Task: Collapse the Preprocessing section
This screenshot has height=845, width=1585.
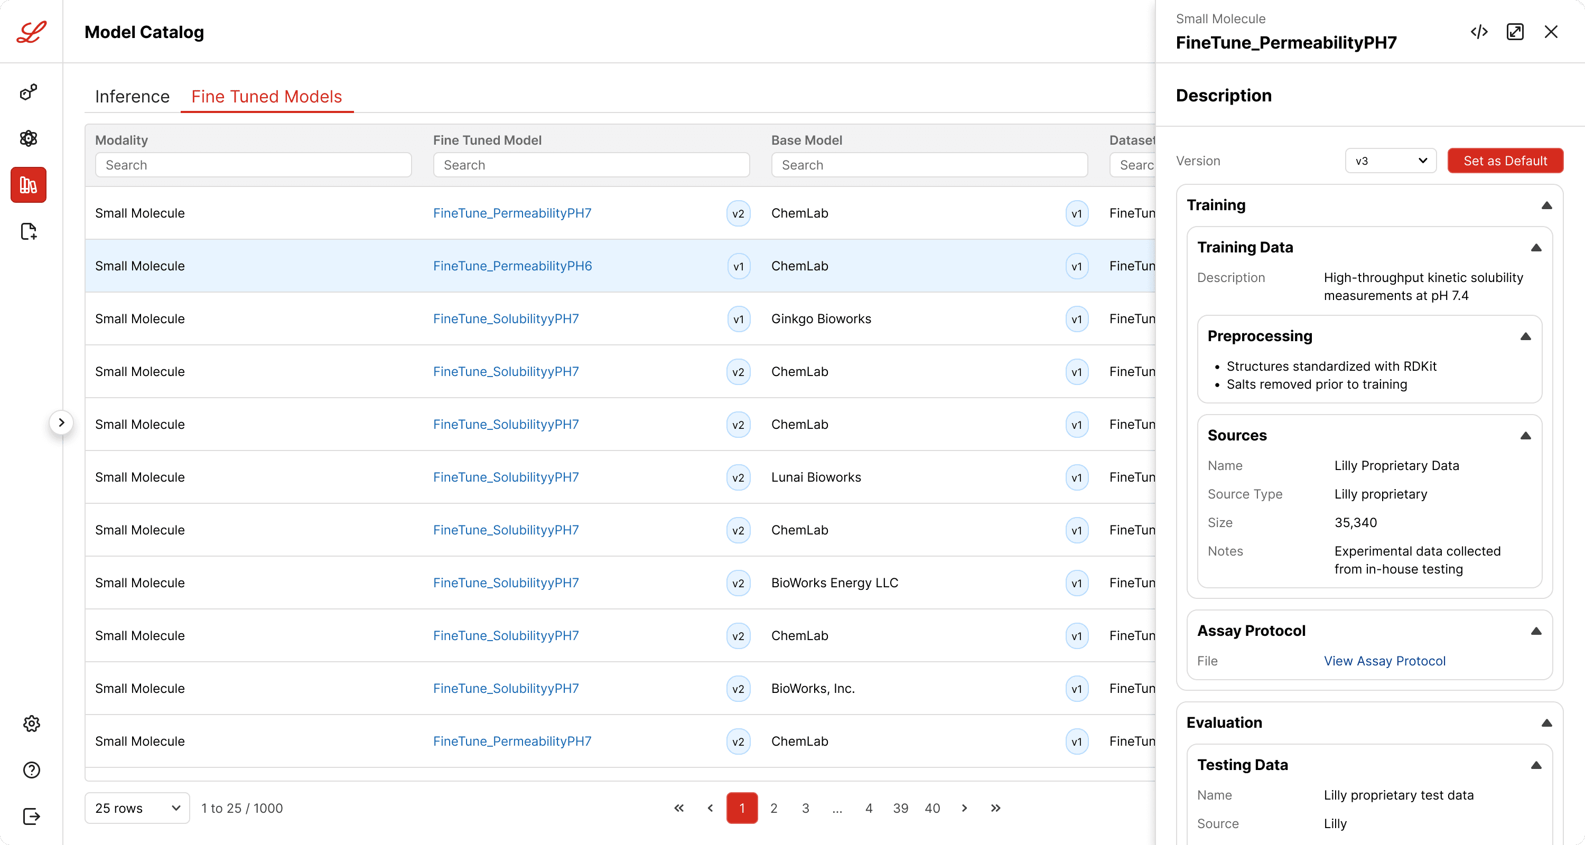Action: coord(1526,336)
